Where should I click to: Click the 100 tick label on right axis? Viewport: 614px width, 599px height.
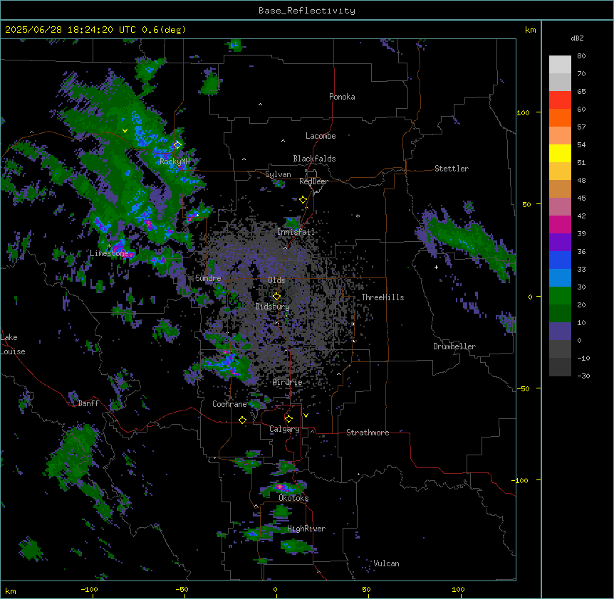(x=523, y=112)
